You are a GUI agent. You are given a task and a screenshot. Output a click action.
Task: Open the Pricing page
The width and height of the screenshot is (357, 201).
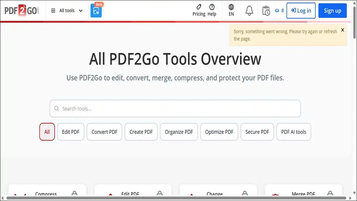[199, 10]
